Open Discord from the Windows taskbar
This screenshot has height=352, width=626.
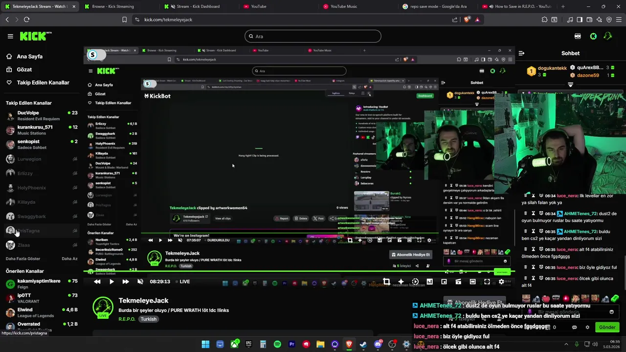[x=378, y=344]
